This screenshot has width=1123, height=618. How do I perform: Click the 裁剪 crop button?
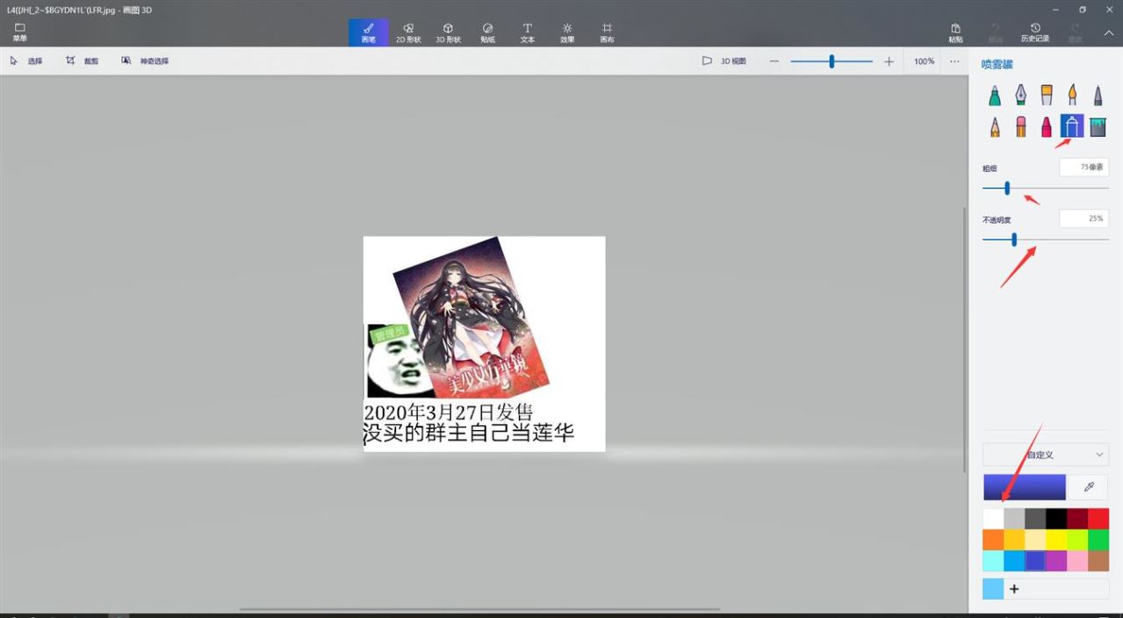pyautogui.click(x=83, y=61)
